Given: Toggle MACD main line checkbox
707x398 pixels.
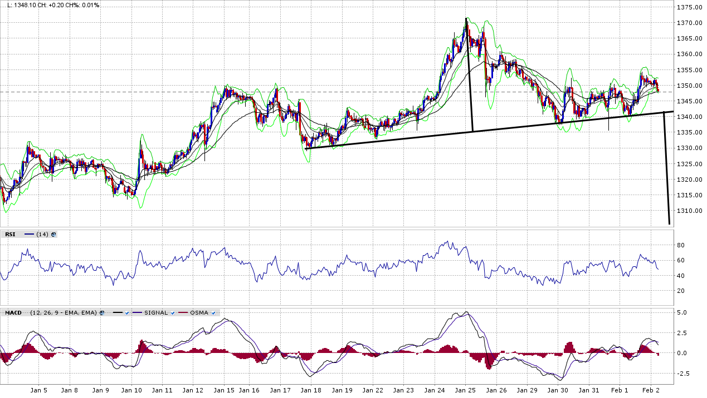Looking at the screenshot, I should pyautogui.click(x=127, y=313).
